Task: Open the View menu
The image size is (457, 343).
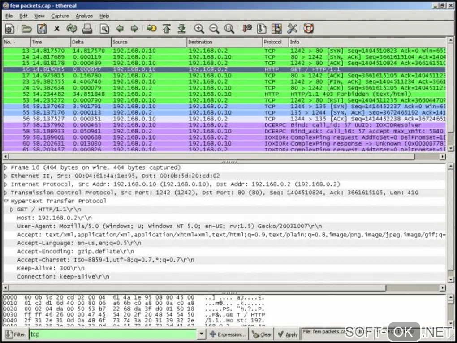Action: [39, 16]
